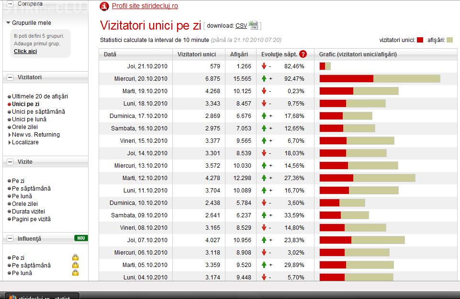This screenshot has width=460, height=299.
Task: Expand the New vs. Returning item
Action: coord(9,135)
